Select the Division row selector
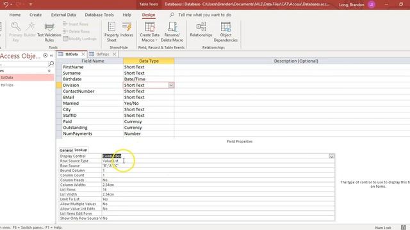 [x=59, y=85]
